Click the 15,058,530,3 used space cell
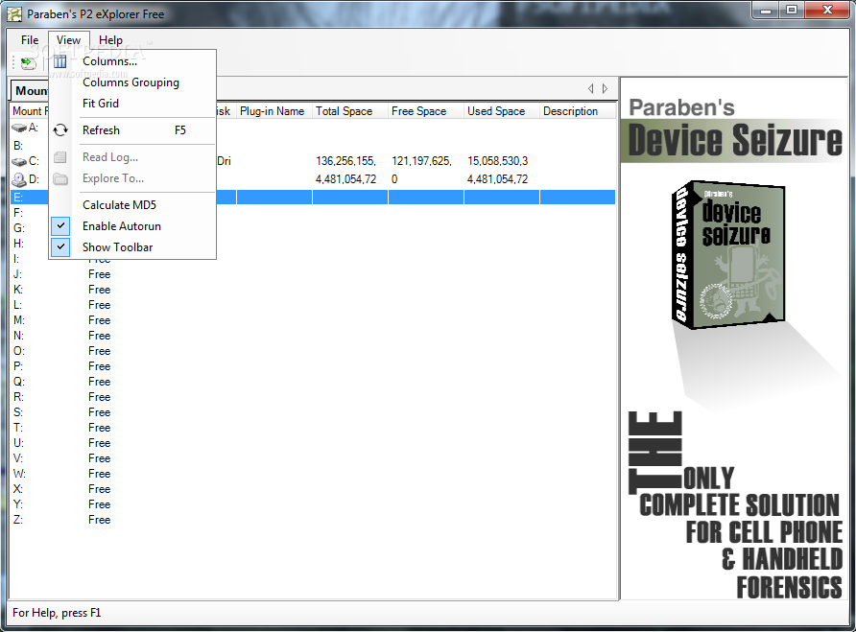The width and height of the screenshot is (856, 632). (497, 161)
